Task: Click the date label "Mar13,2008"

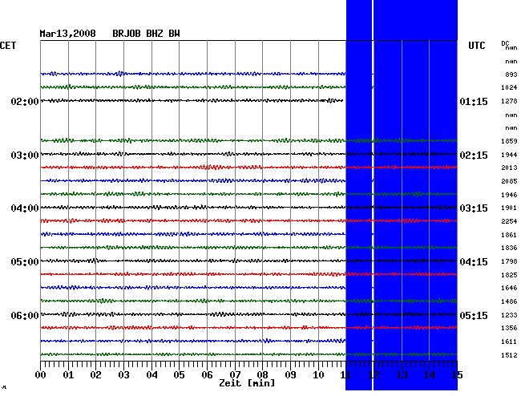Action: (x=67, y=34)
